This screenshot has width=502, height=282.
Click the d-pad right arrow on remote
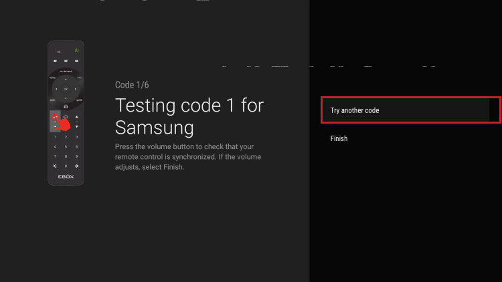75,88
